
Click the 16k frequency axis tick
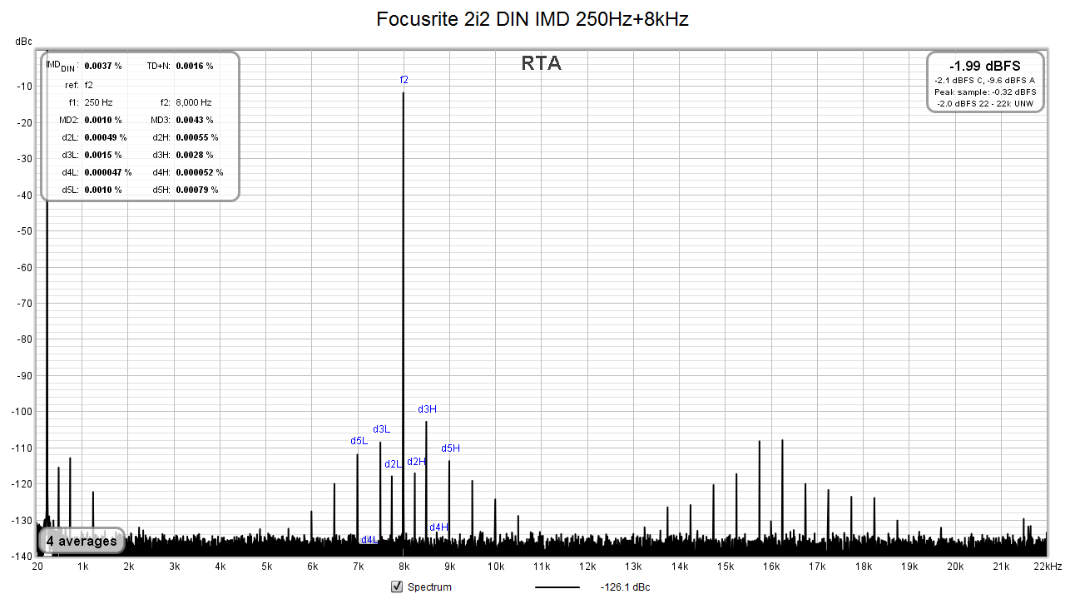click(771, 567)
